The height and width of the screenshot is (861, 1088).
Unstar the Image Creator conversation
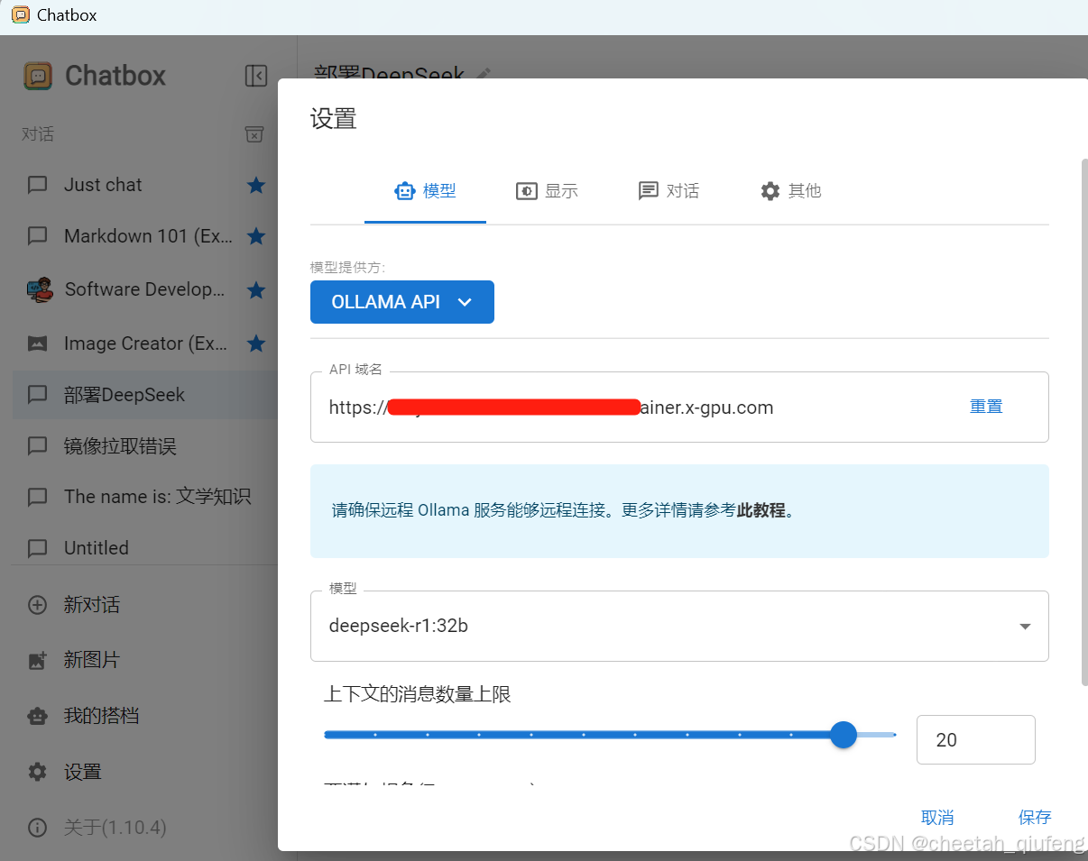click(x=256, y=343)
